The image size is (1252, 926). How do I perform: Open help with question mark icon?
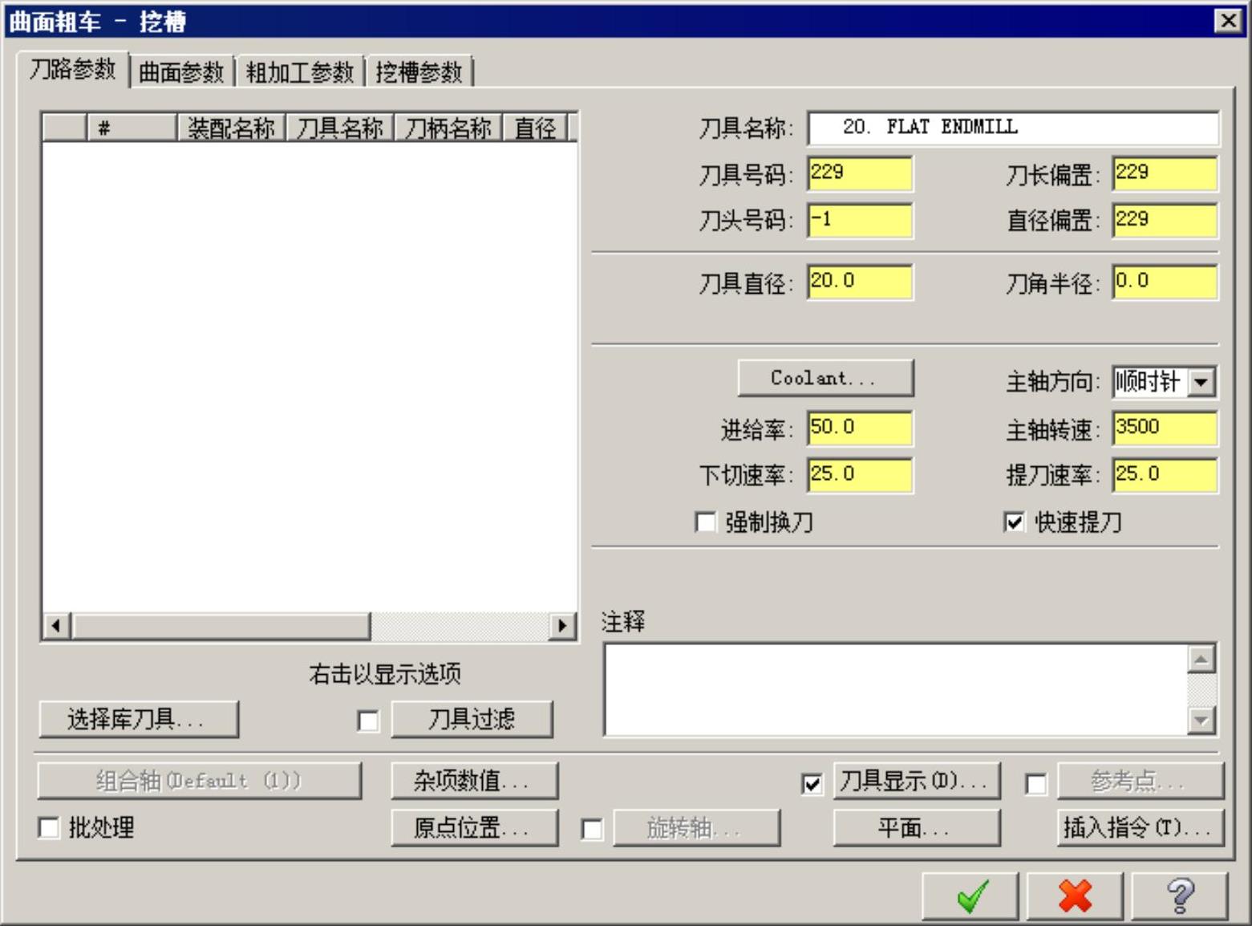(1180, 896)
